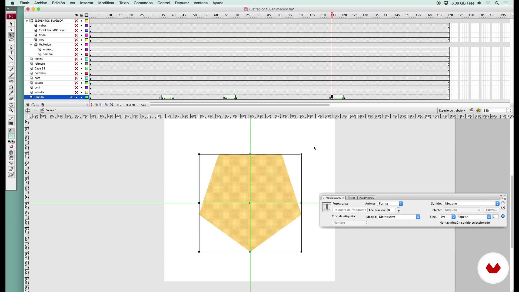Click the onion skin button

[97, 105]
